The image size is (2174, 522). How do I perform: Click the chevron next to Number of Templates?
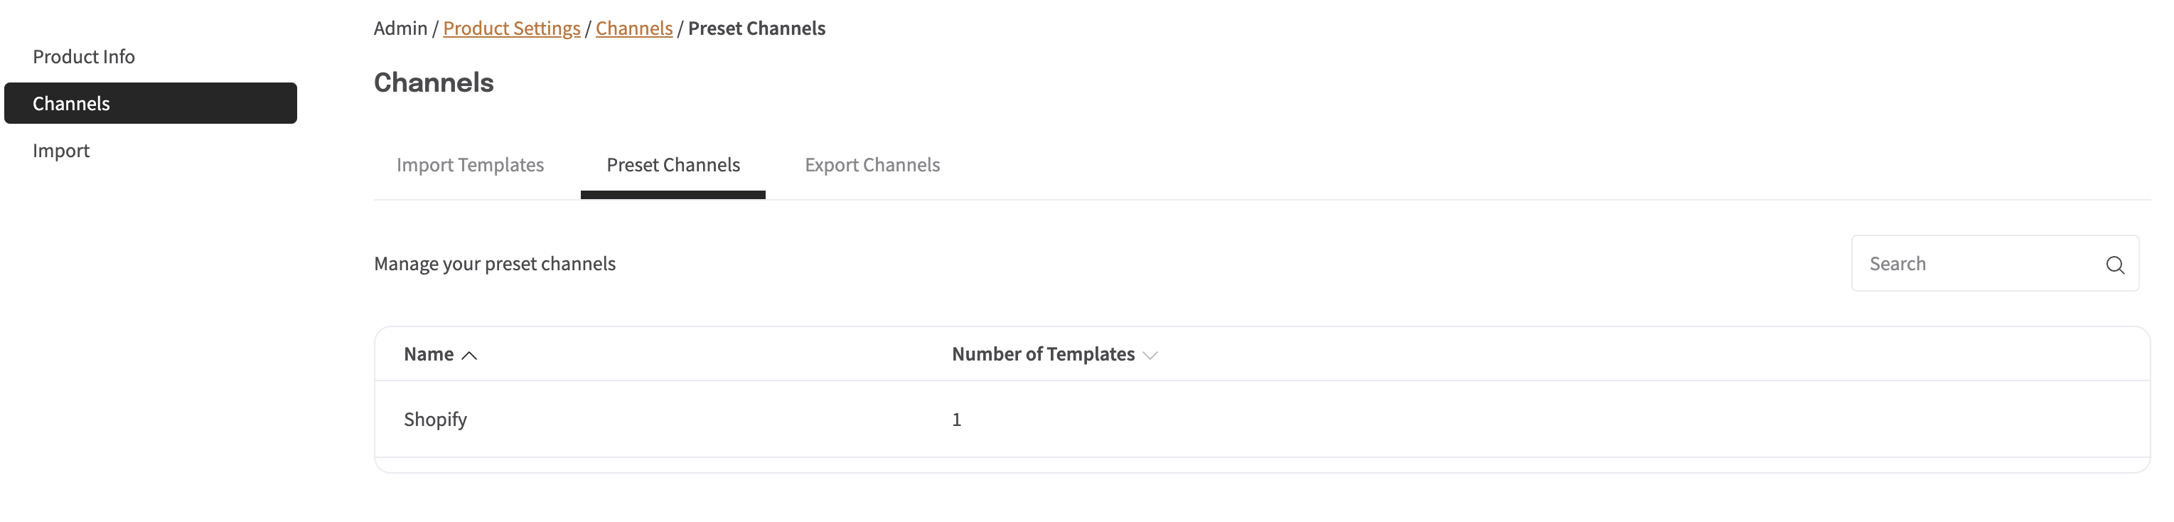[1150, 356]
